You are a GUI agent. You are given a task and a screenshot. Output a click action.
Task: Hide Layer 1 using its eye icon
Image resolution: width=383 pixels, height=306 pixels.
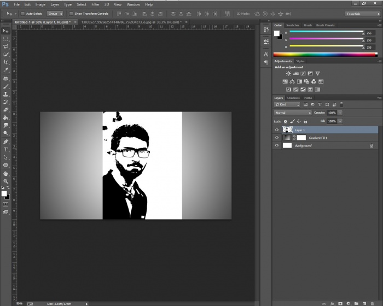(x=277, y=130)
